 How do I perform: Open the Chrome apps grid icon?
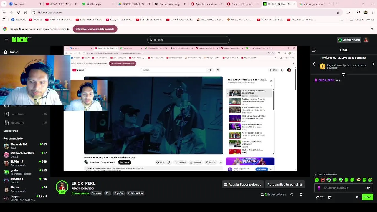pyautogui.click(x=4, y=20)
